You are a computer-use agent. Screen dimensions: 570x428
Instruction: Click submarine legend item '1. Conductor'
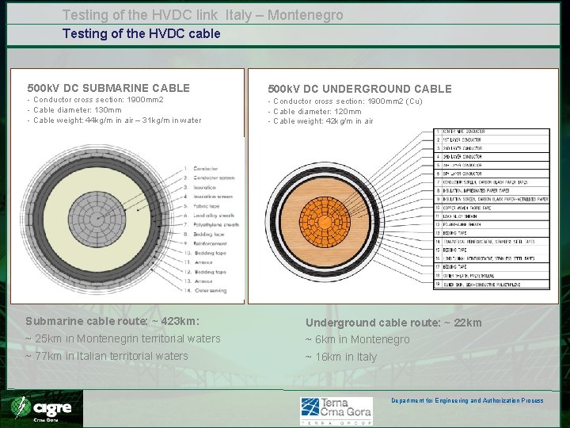(x=200, y=169)
